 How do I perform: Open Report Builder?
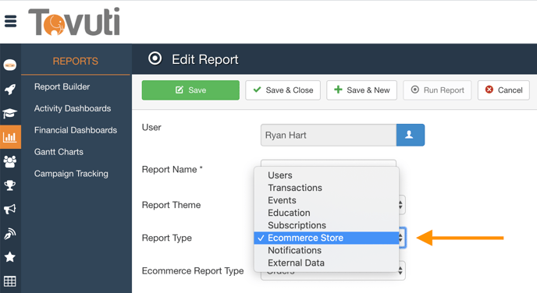pyautogui.click(x=62, y=86)
